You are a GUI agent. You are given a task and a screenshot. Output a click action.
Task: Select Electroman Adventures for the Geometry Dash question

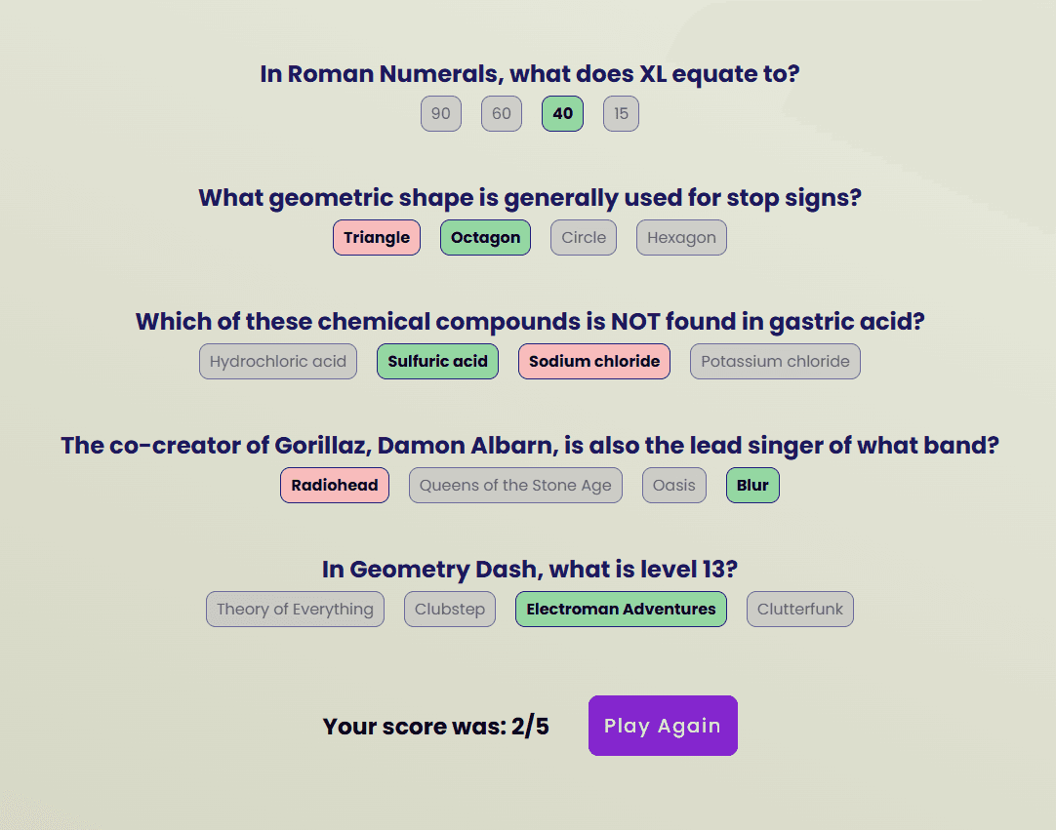(621, 609)
